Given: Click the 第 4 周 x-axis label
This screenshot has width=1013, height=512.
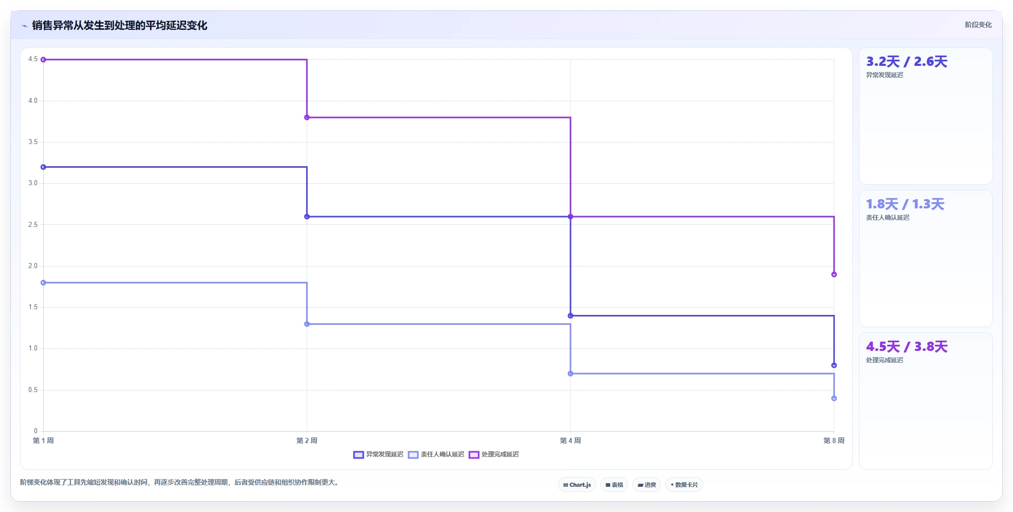Looking at the screenshot, I should click(x=570, y=440).
